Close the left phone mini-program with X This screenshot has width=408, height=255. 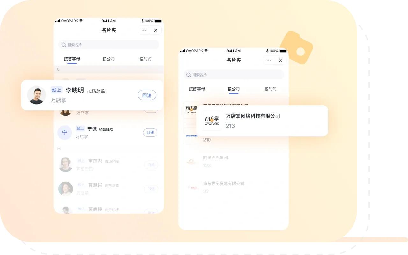(x=156, y=30)
